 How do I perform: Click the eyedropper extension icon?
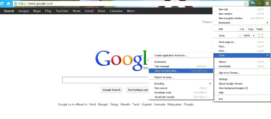click(x=260, y=4)
